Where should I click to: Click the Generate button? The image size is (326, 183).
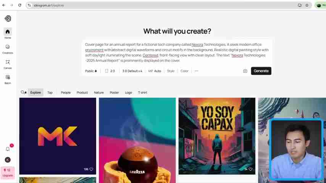pos(261,71)
